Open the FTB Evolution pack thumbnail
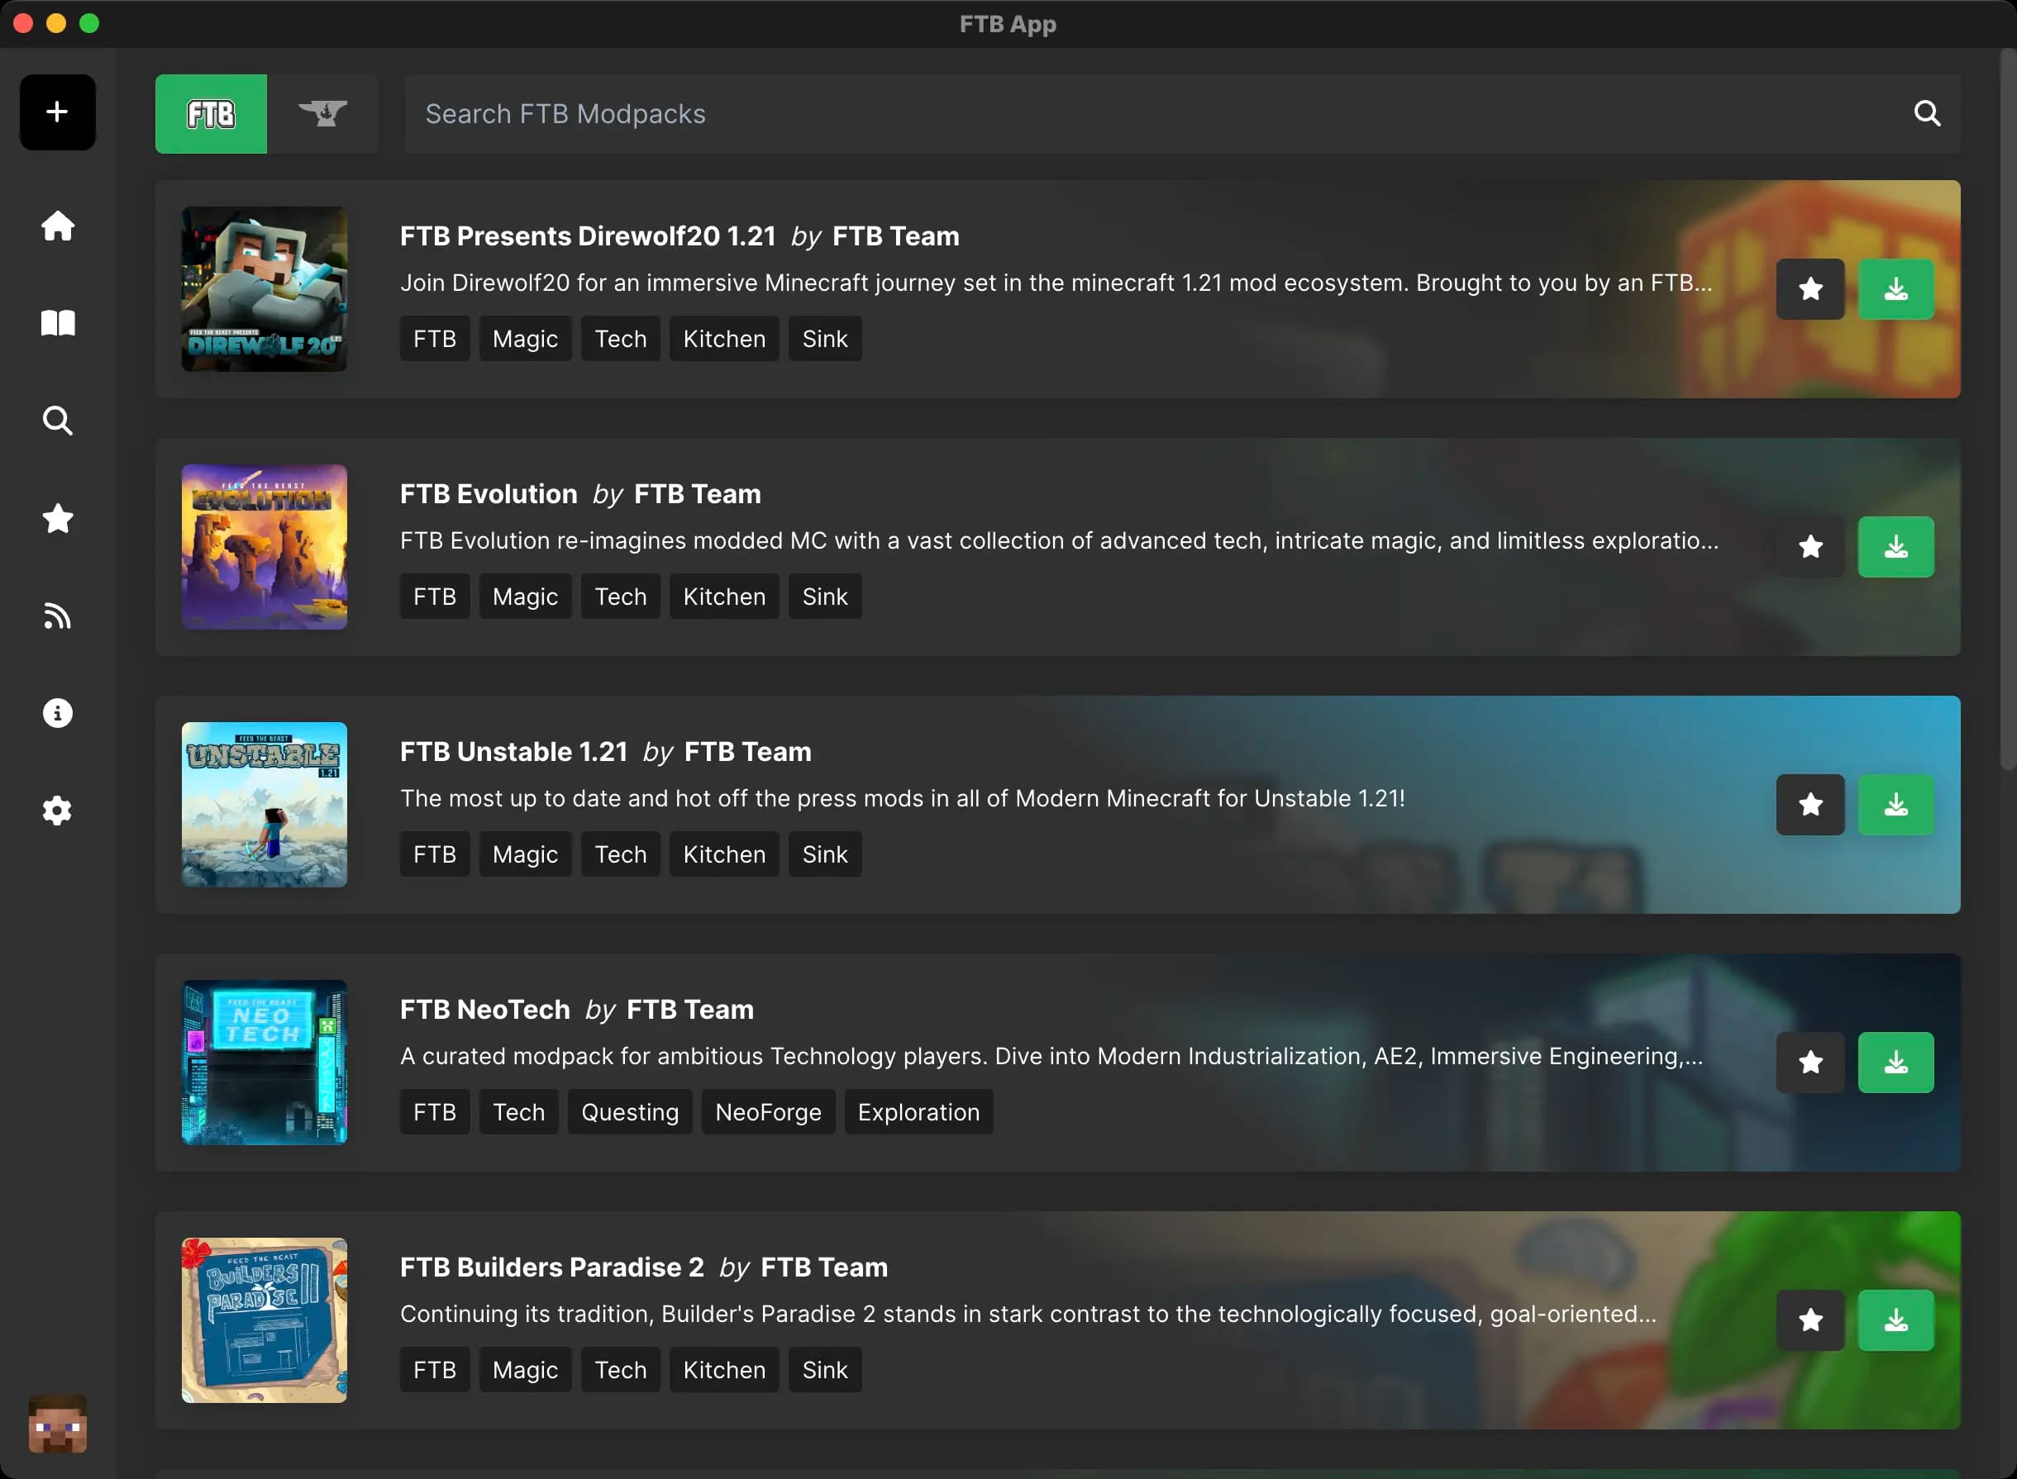The image size is (2017, 1479). (265, 547)
